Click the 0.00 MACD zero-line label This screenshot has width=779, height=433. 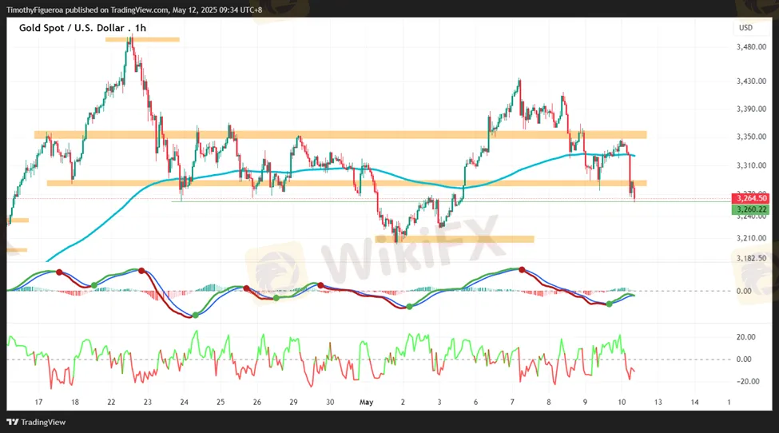coord(743,291)
